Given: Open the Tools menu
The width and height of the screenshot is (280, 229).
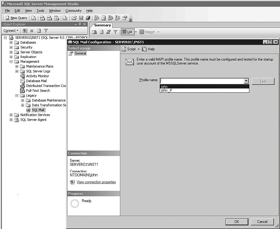Looking at the screenshot, I should [x=40, y=11].
